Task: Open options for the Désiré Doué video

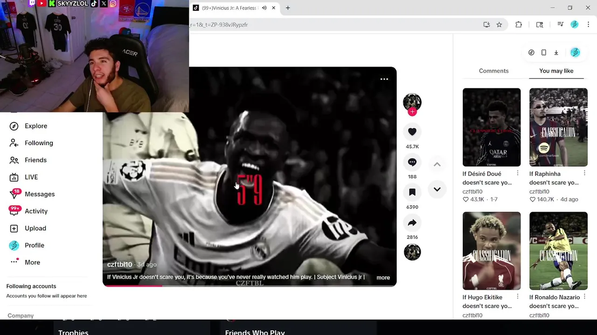Action: [518, 173]
